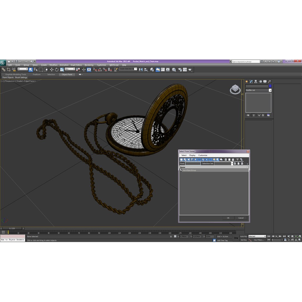This screenshot has width=302, height=302.
Task: Click the time slider handle showing 0 / 225
Action: (12, 228)
